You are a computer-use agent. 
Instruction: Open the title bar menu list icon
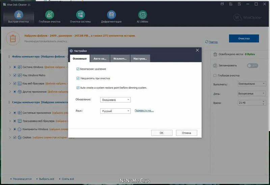pos(239,4)
